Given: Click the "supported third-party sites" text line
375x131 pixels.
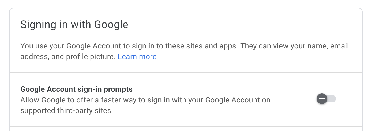Looking at the screenshot, I should [x=66, y=111].
